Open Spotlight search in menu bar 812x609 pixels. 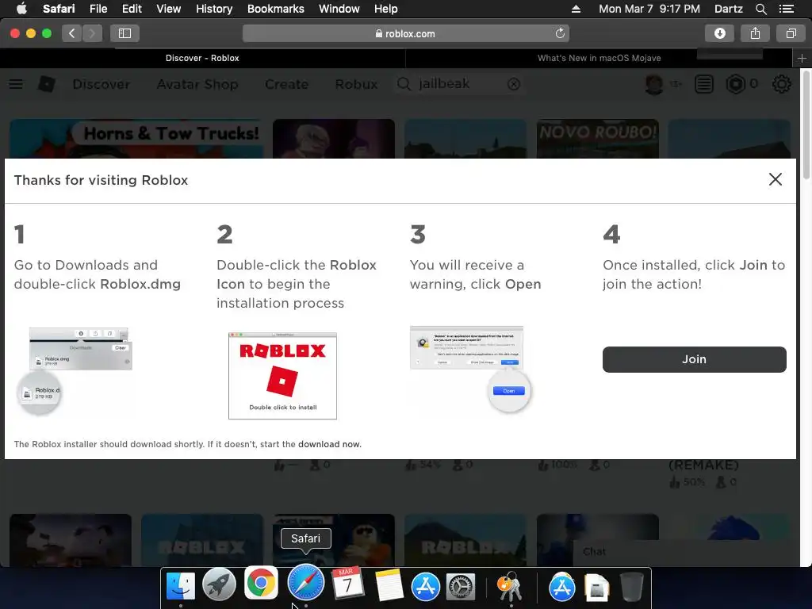(x=760, y=9)
